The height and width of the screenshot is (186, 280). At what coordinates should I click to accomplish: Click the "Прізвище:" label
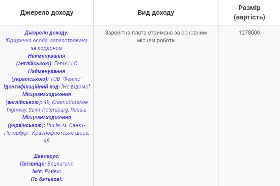33,164
